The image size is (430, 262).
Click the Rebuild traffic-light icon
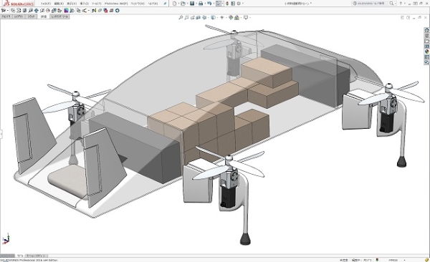pyautogui.click(x=227, y=4)
